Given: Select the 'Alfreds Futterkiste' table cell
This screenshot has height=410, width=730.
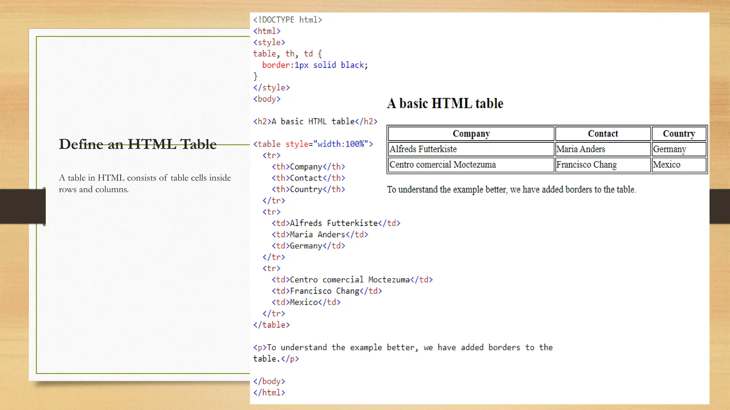Looking at the screenshot, I should click(x=471, y=149).
